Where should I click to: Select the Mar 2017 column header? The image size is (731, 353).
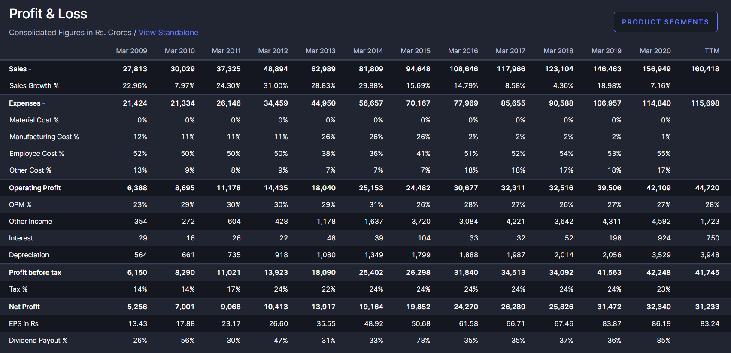[510, 51]
